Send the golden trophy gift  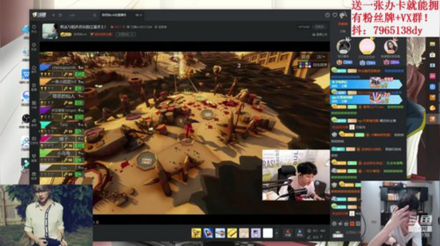coord(196,233)
